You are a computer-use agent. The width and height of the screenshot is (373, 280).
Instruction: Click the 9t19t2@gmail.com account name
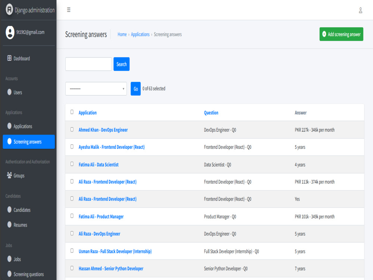(30, 32)
